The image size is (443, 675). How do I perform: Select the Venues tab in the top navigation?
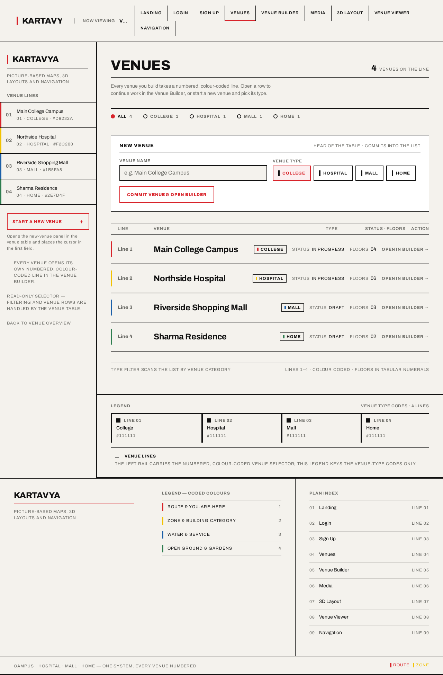point(240,13)
